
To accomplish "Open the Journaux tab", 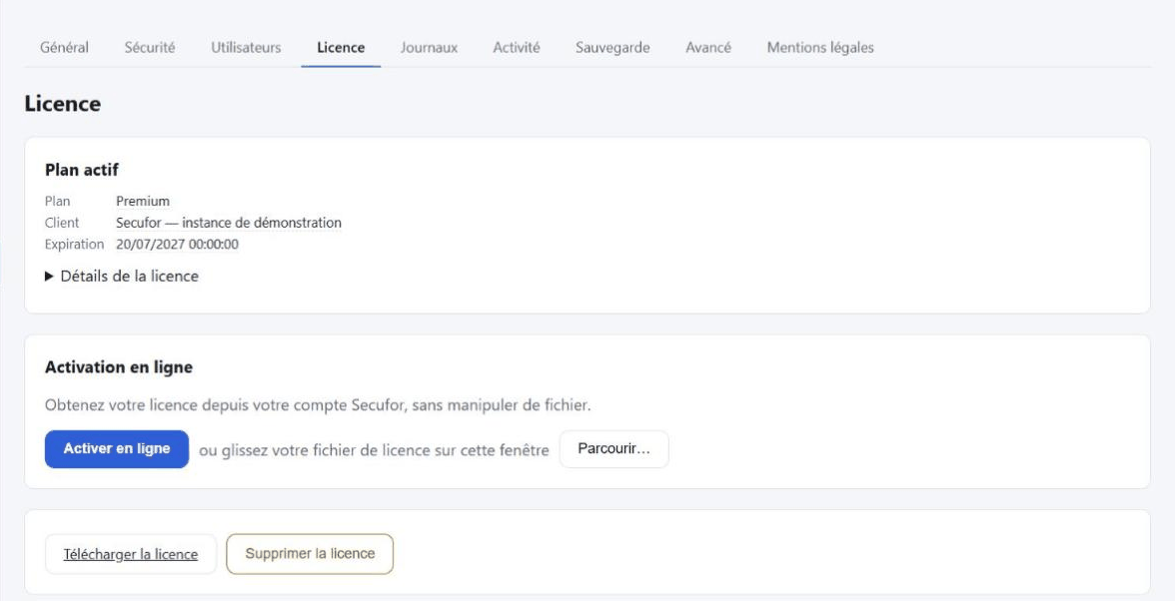I will pos(429,47).
